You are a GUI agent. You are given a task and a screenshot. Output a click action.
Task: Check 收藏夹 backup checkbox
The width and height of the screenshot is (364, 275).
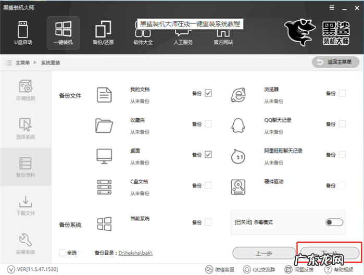click(x=208, y=124)
